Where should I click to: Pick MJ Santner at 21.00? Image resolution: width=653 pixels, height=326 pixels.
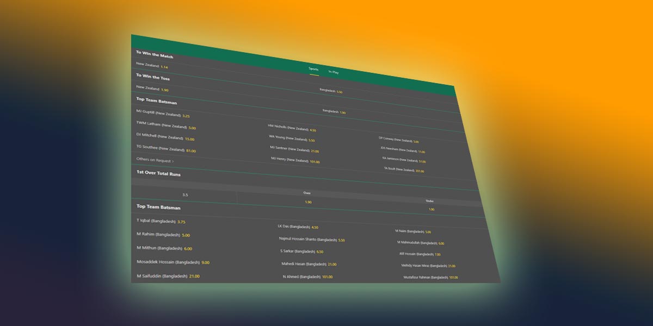coord(294,149)
